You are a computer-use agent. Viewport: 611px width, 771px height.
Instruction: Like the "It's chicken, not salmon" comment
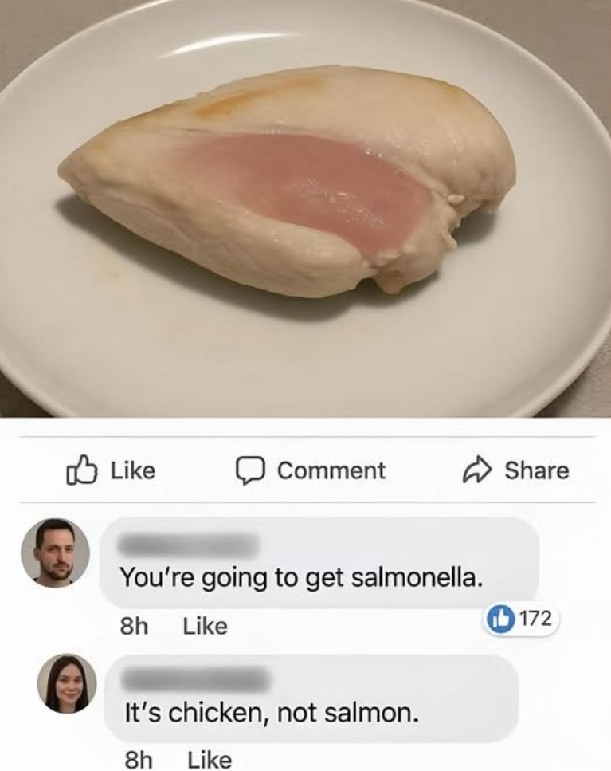point(210,760)
